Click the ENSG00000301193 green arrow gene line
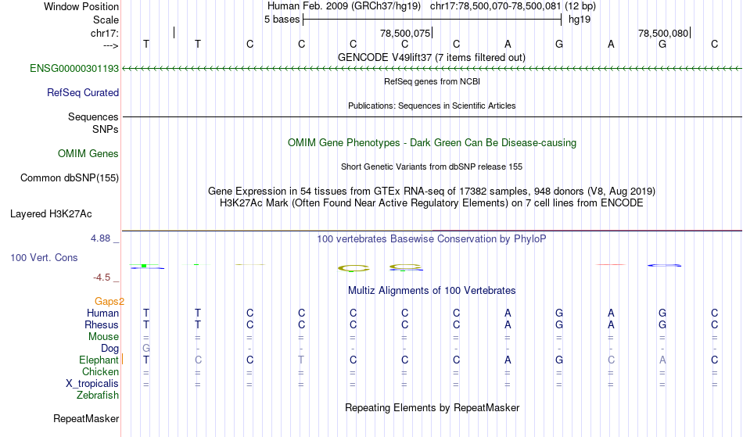This screenshot has width=743, height=437. (432, 69)
